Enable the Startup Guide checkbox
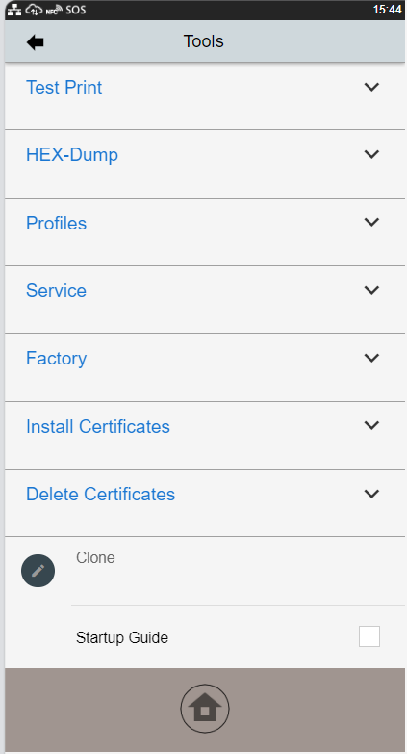407x754 pixels. tap(369, 636)
